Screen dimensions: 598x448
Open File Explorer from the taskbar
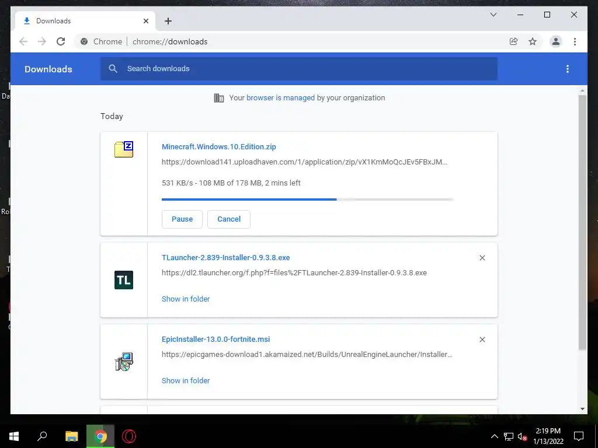72,436
